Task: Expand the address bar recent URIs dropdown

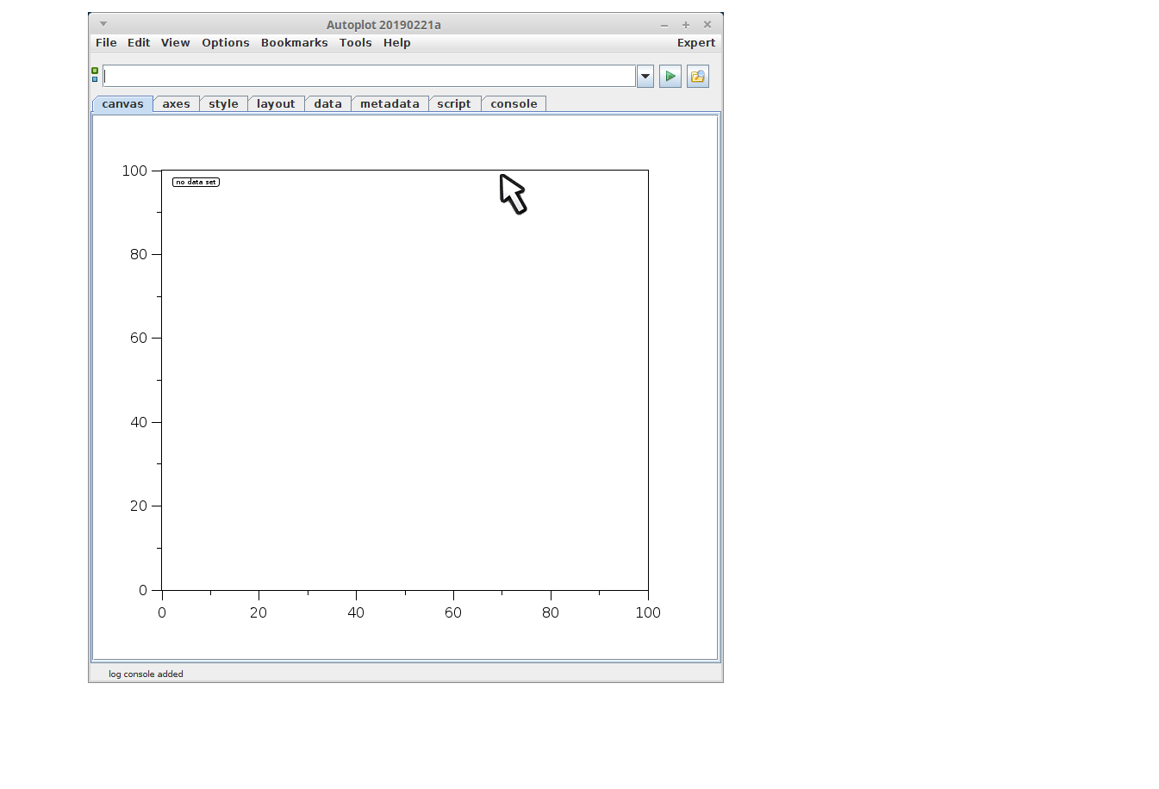Action: 645,77
